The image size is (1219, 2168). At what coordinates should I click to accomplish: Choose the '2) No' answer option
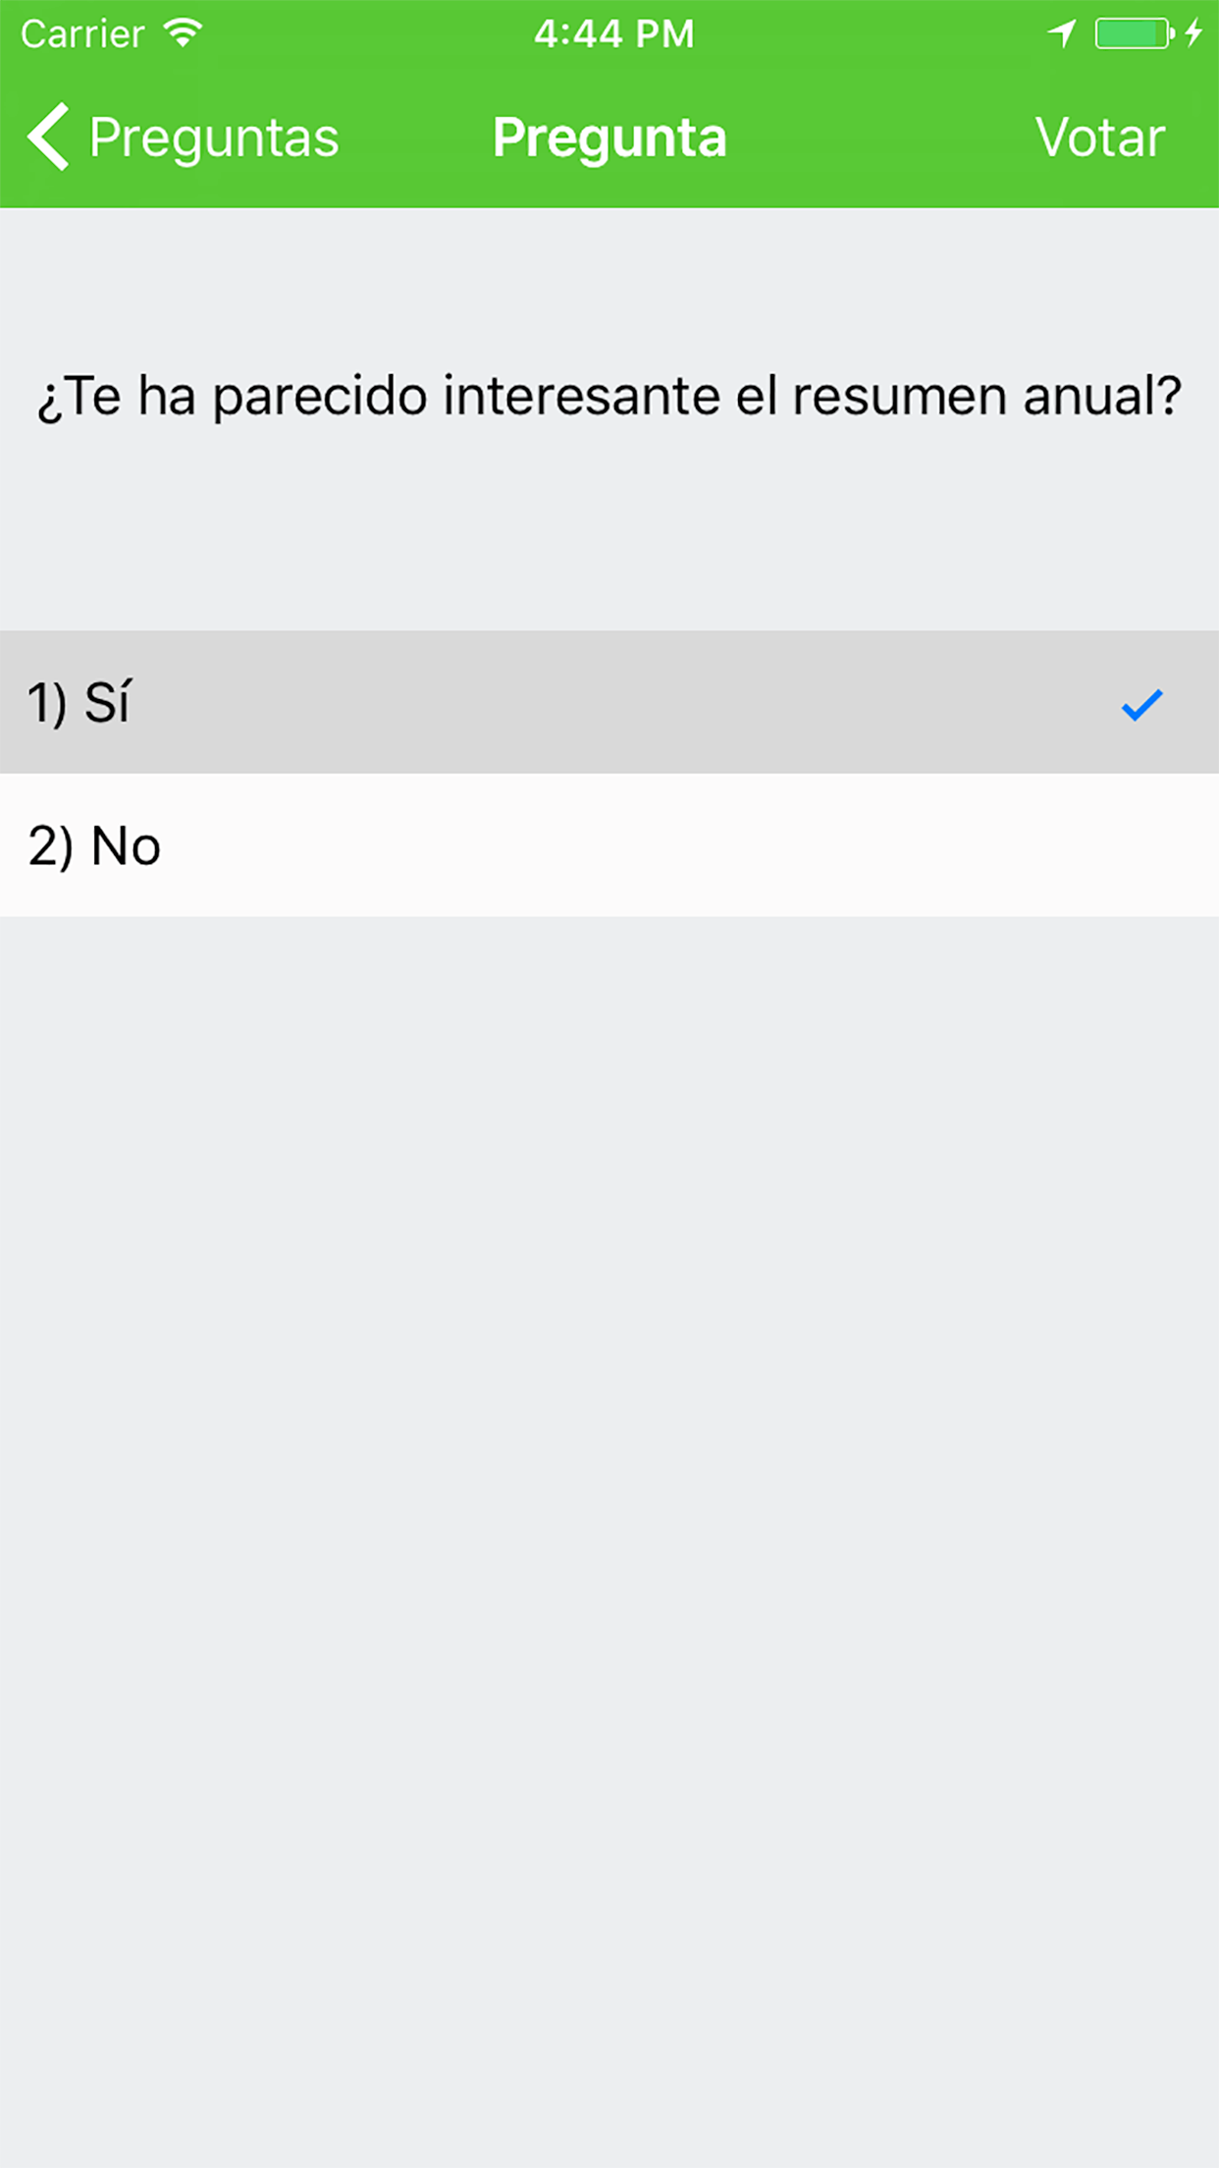609,845
